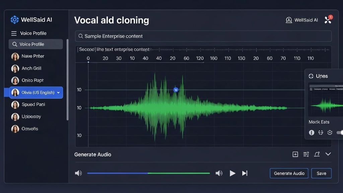This screenshot has width=343, height=193.
Task: Click the Voice Profile search field
Action: 36,44
